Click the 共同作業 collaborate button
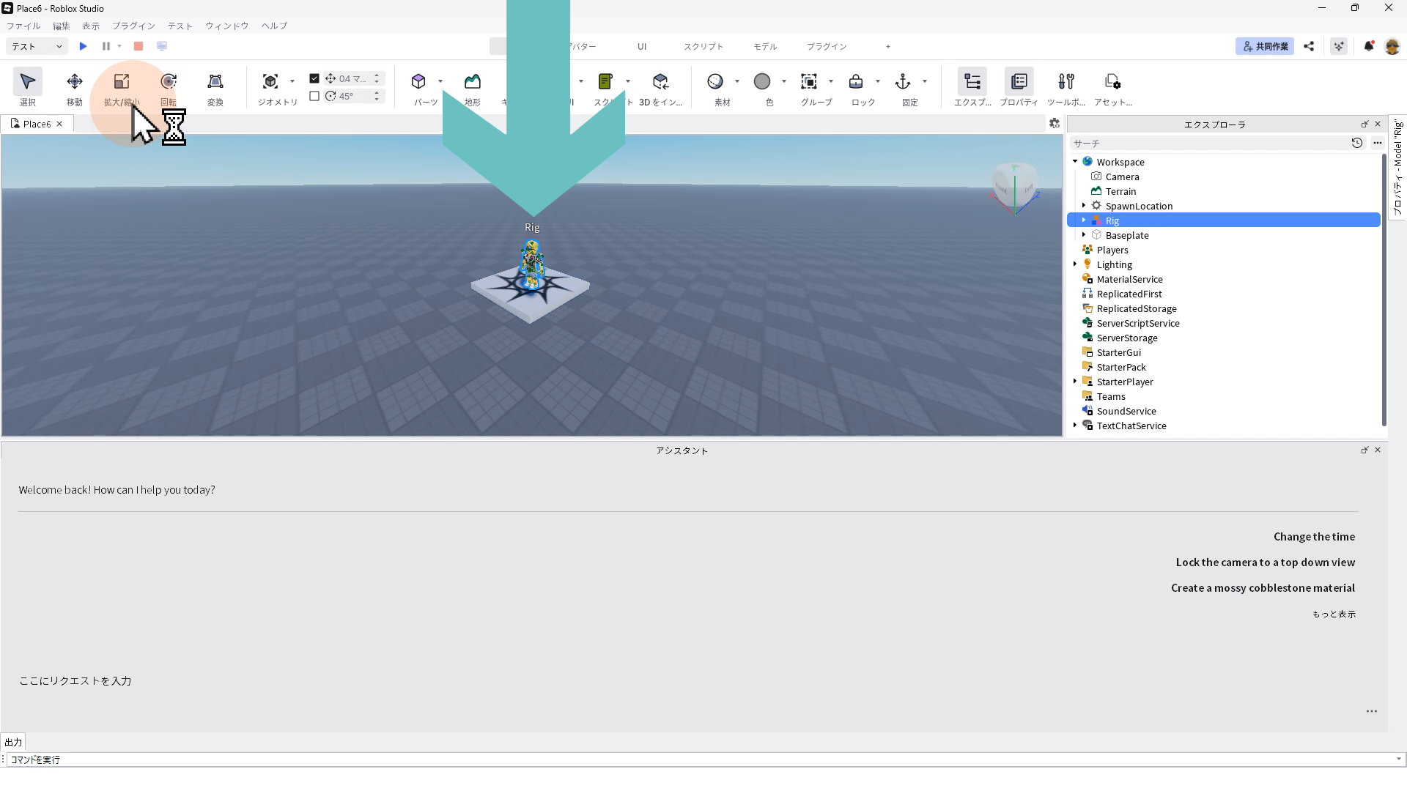Image resolution: width=1407 pixels, height=791 pixels. pyautogui.click(x=1264, y=46)
